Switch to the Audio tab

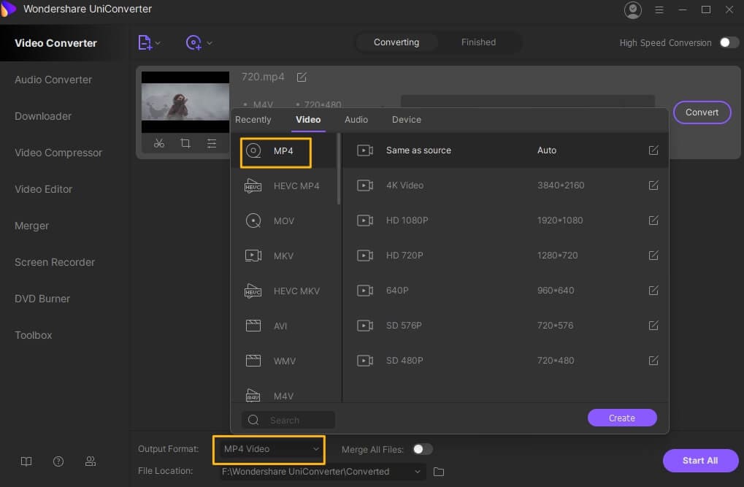[x=356, y=120]
